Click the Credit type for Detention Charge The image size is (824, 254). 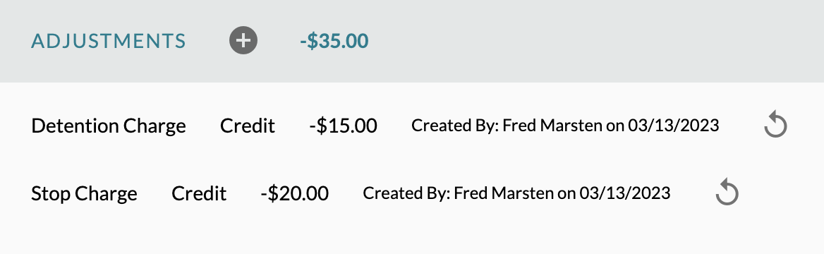point(248,126)
